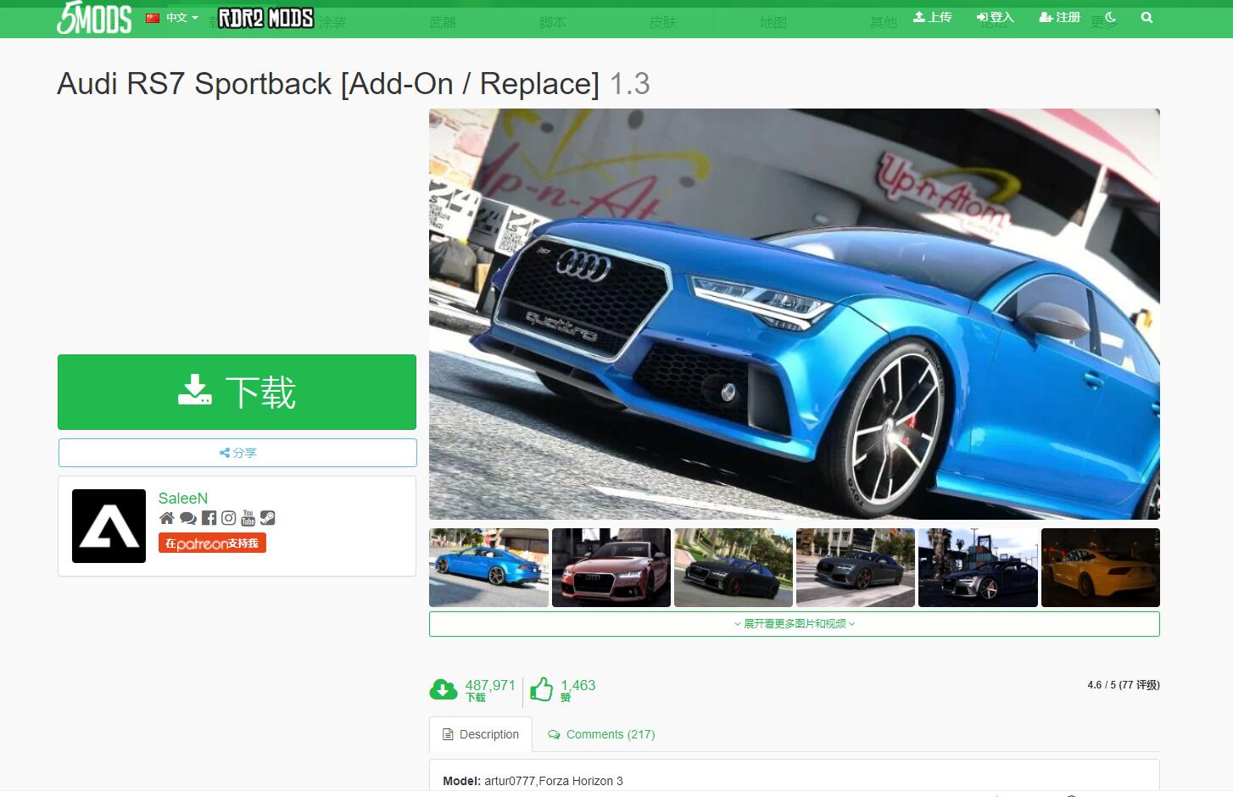Open the 涂装 menu category
1233x797 pixels.
[x=332, y=22]
